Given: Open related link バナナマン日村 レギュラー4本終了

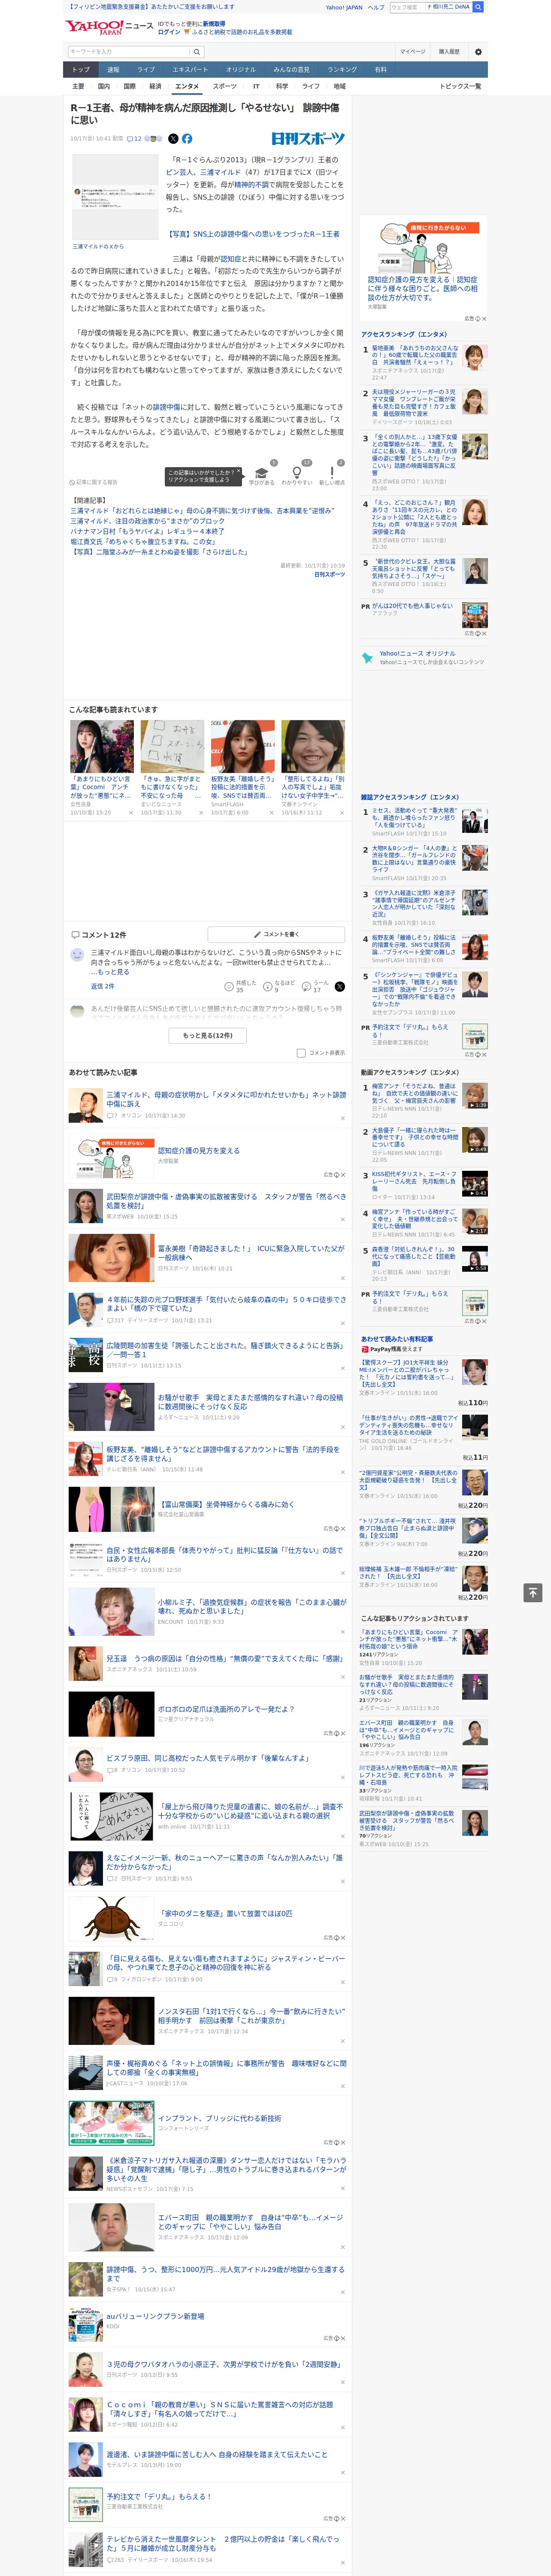Looking at the screenshot, I should point(147,531).
